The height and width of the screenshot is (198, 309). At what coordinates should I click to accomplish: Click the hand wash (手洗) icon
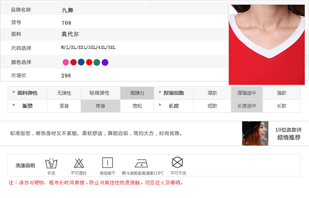[51, 163]
